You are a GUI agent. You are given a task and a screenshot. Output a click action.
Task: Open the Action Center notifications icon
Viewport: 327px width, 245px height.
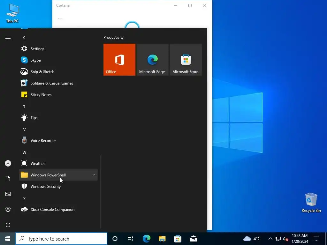pyautogui.click(x=316, y=239)
